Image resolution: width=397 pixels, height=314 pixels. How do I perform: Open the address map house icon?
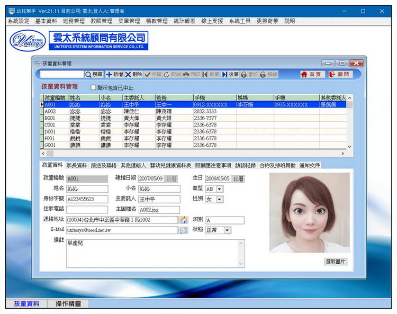(183, 220)
